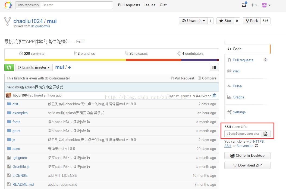Create new file with plus link

tap(69, 67)
